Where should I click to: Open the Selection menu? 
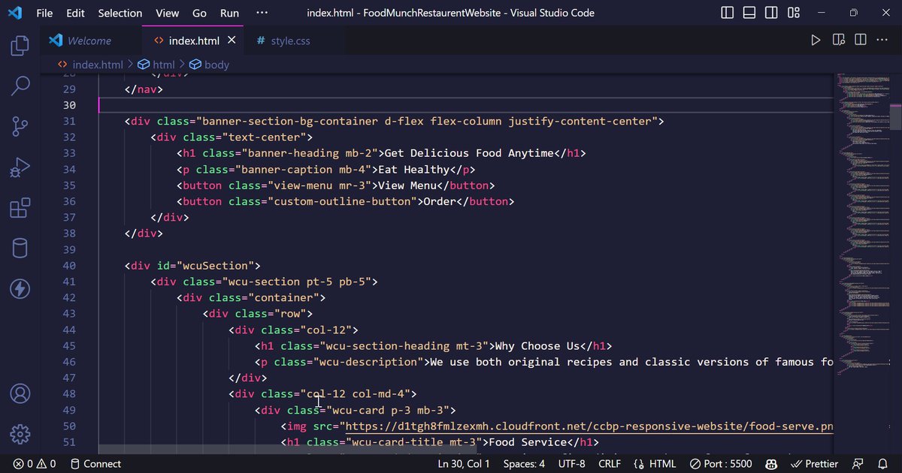click(120, 13)
